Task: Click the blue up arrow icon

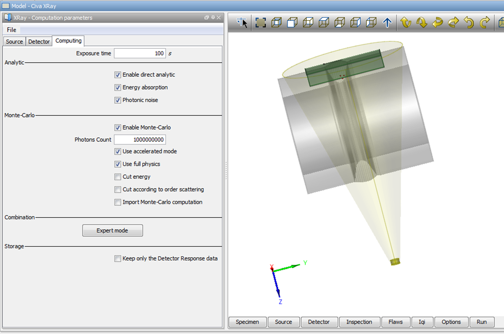Action: coord(387,22)
